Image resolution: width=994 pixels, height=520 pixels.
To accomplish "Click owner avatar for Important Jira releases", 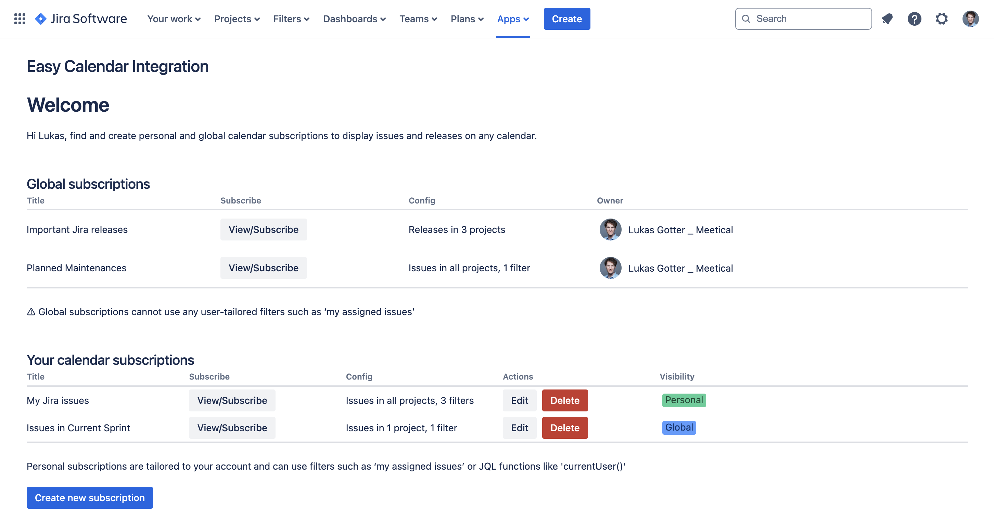I will pos(610,230).
